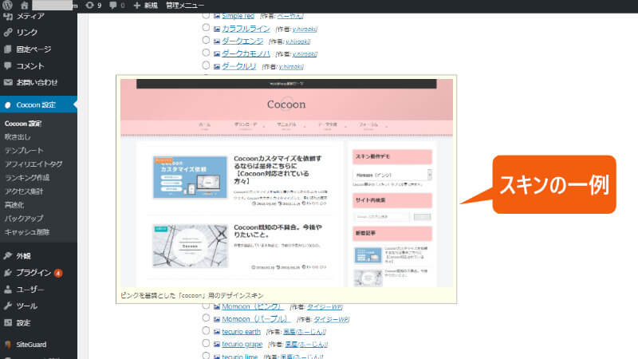The height and width of the screenshot is (359, 638).
Task: Open the キャッシュ削除 submenu item
Action: 27,232
